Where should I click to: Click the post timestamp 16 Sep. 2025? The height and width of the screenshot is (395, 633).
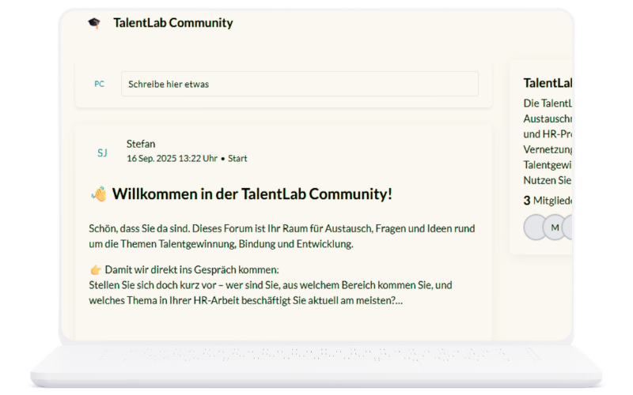[x=172, y=159]
